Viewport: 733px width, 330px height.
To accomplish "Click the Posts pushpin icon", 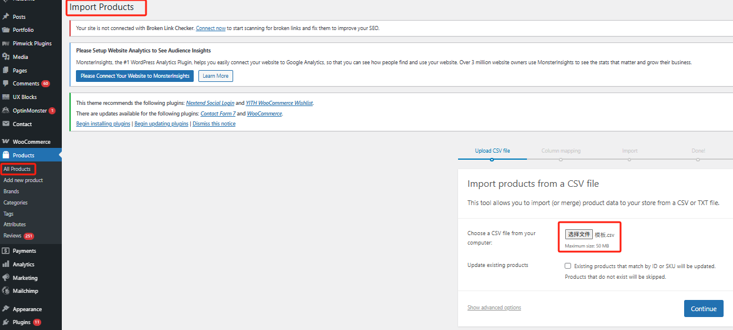I will click(x=6, y=16).
